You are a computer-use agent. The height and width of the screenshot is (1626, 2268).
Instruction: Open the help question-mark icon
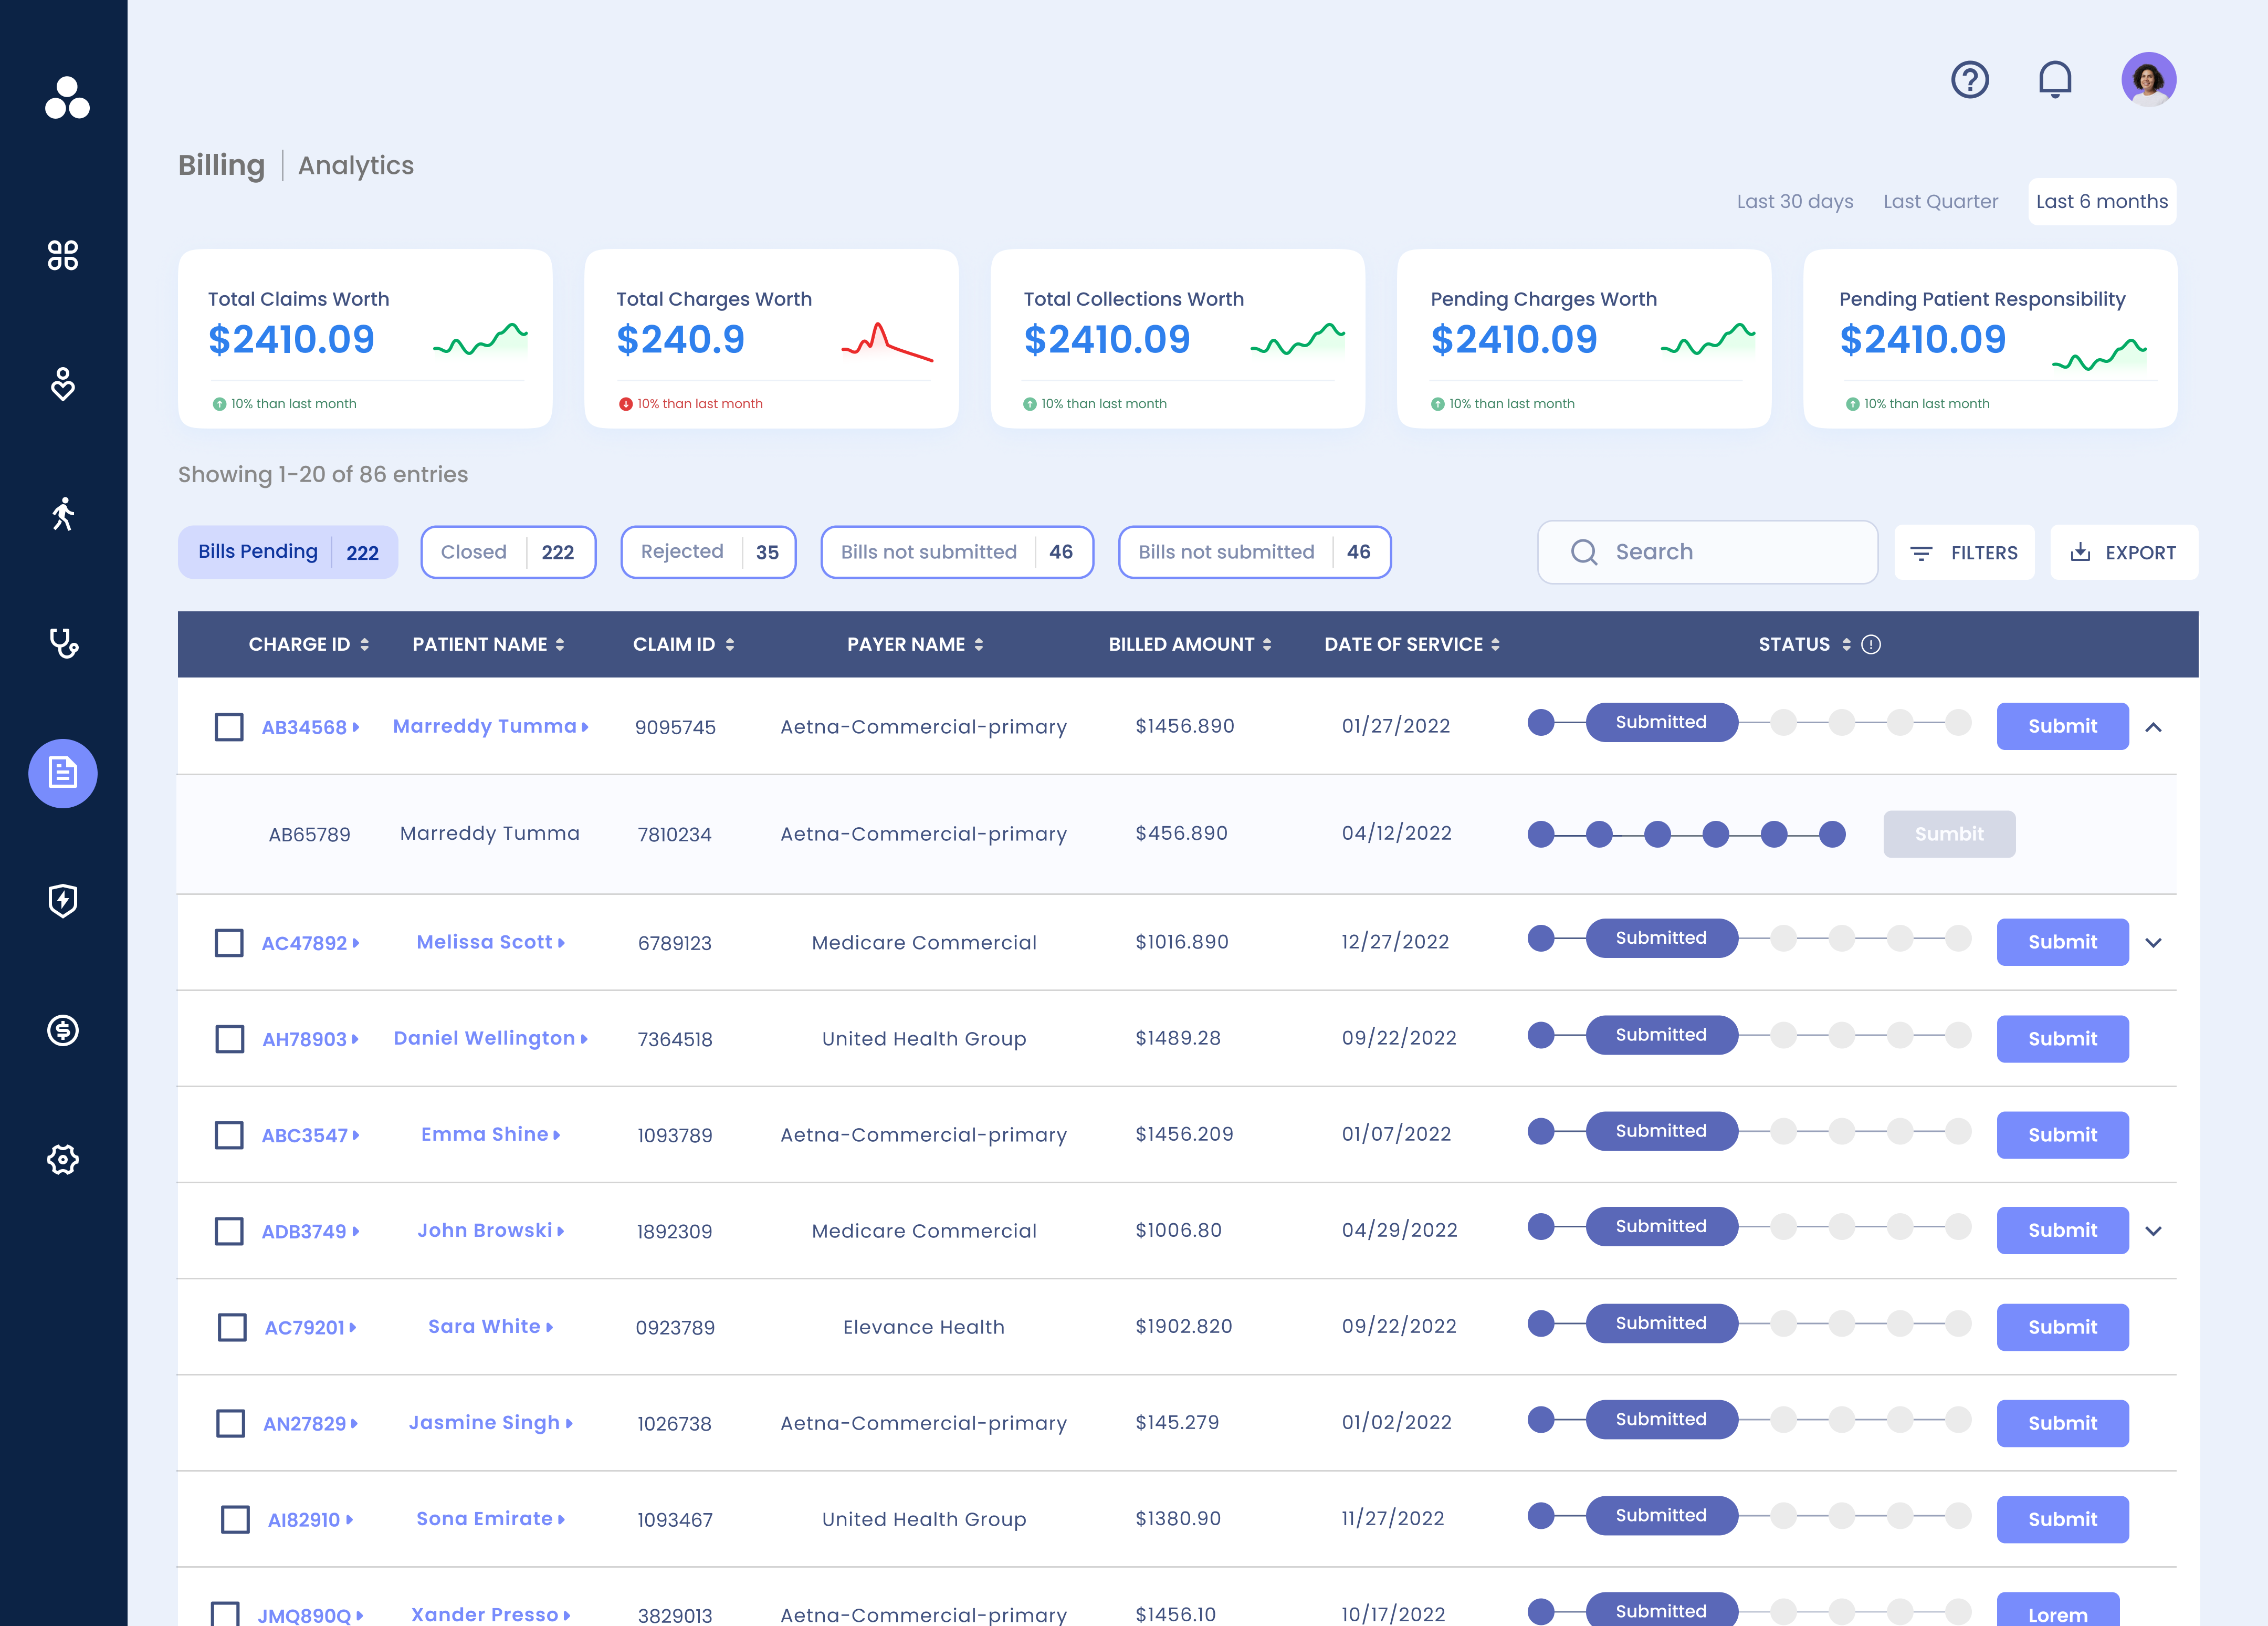click(x=1969, y=79)
